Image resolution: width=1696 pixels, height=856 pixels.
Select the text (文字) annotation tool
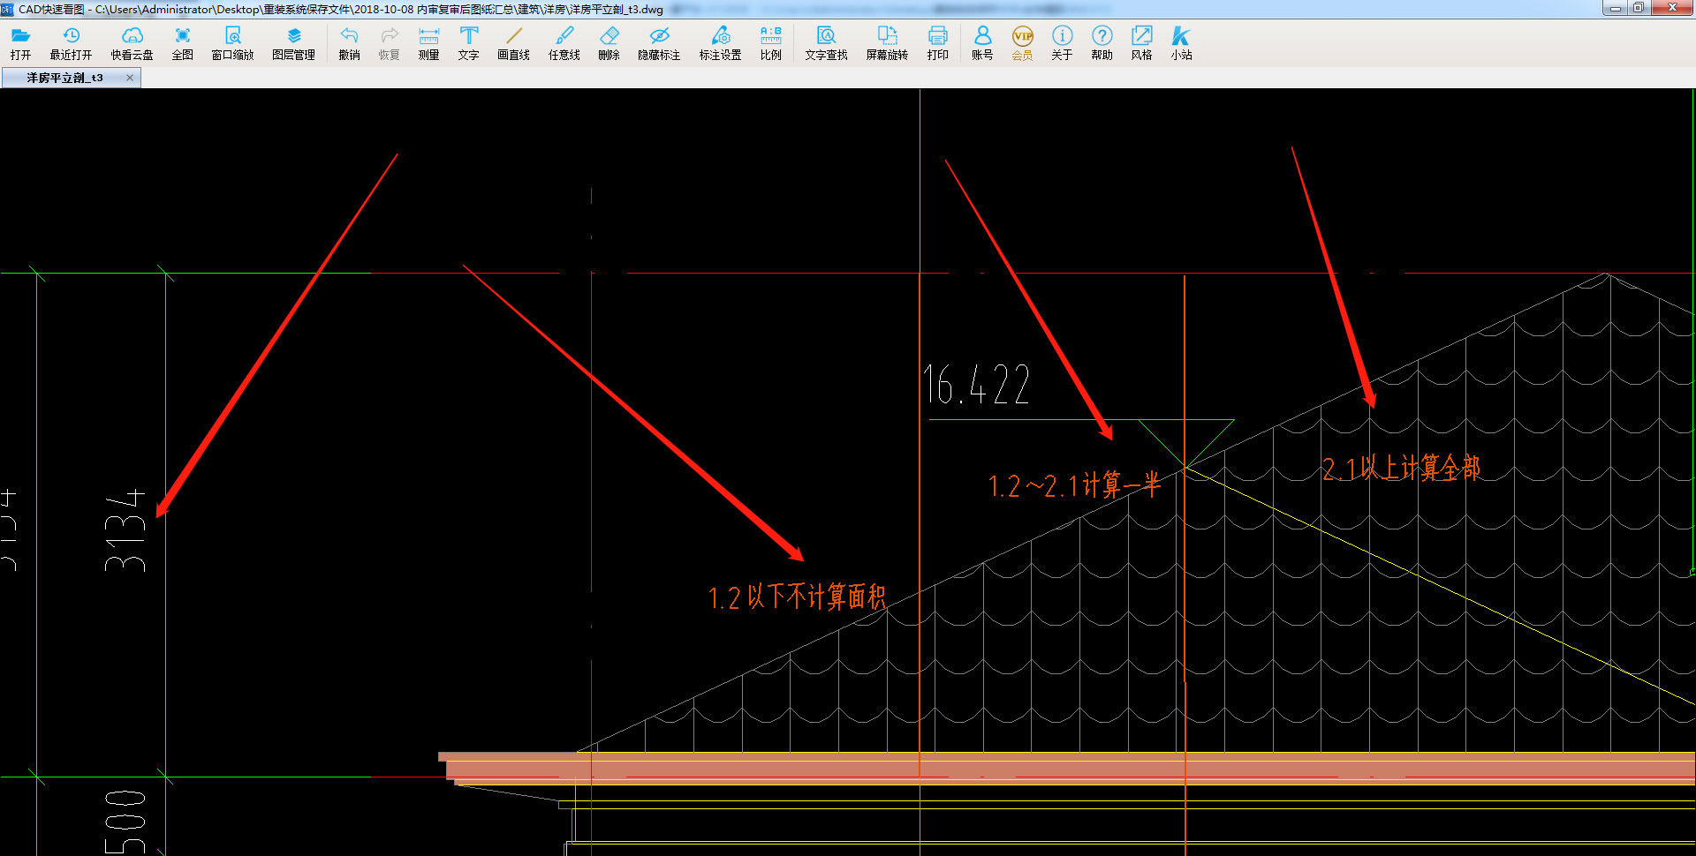pyautogui.click(x=468, y=42)
